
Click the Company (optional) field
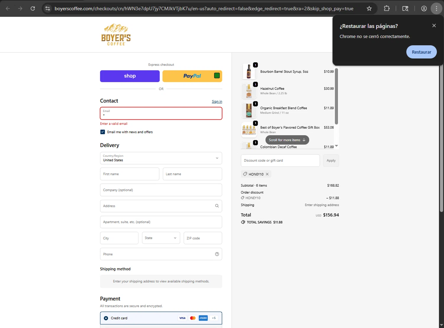click(x=161, y=190)
